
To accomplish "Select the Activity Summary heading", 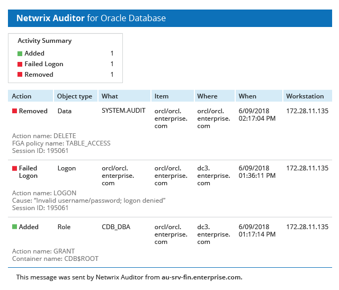I will pos(44,41).
